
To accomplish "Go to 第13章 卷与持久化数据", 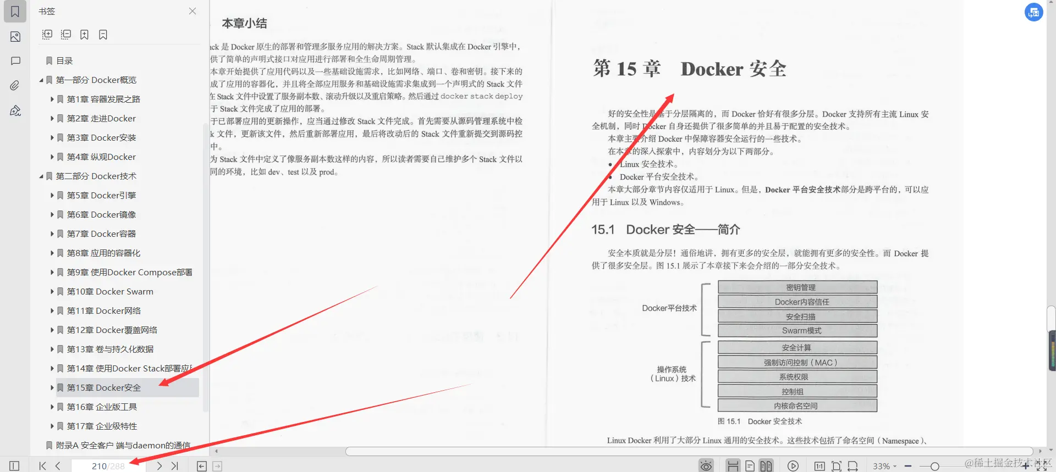I will (110, 349).
